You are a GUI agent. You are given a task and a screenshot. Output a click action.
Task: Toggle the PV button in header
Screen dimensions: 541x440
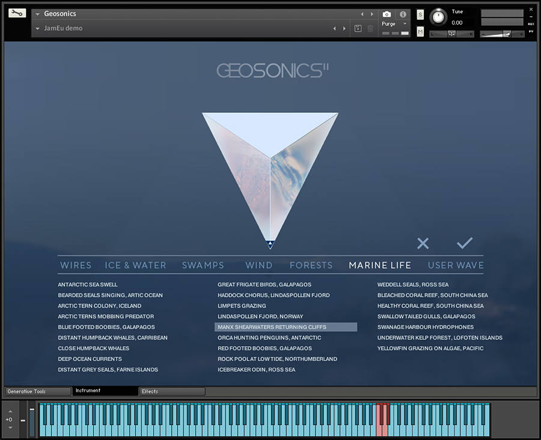(531, 31)
